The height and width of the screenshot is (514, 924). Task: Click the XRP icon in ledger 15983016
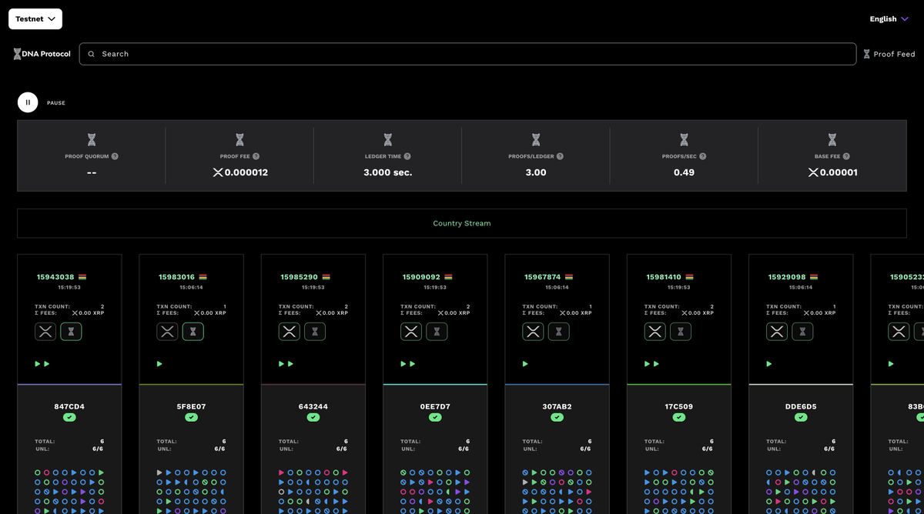[167, 332]
